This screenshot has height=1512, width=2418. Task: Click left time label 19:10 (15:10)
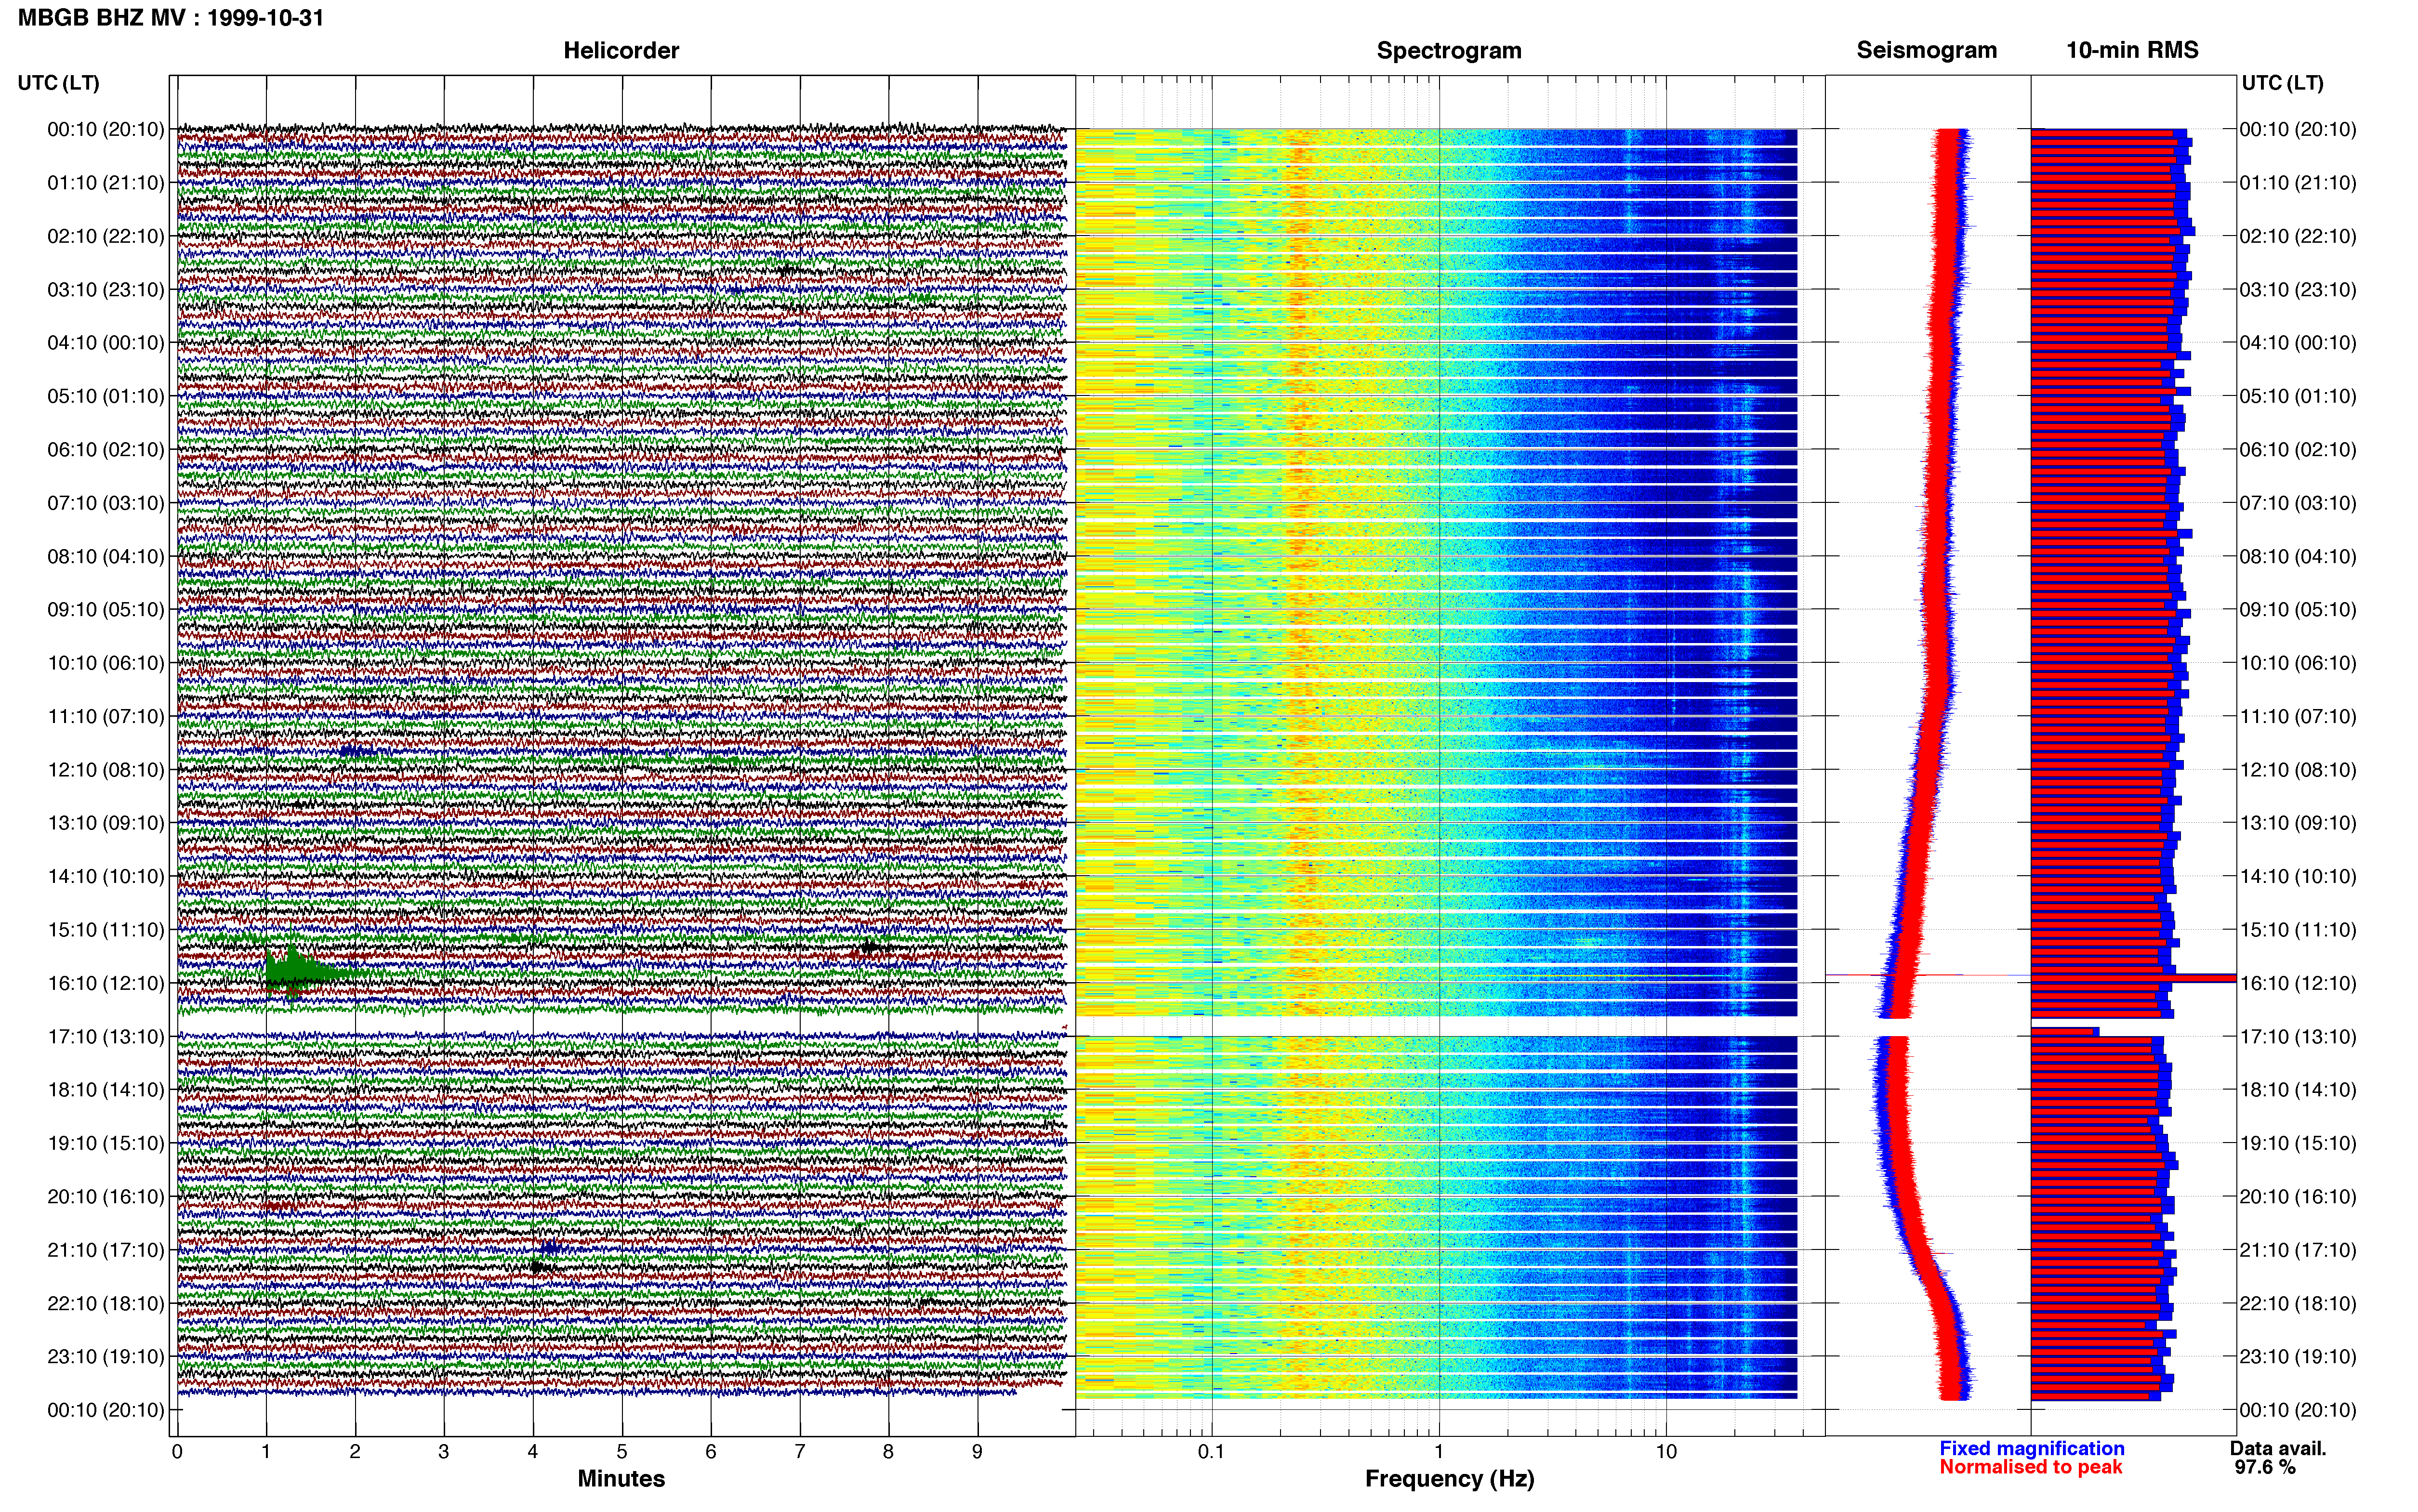coord(106,1143)
